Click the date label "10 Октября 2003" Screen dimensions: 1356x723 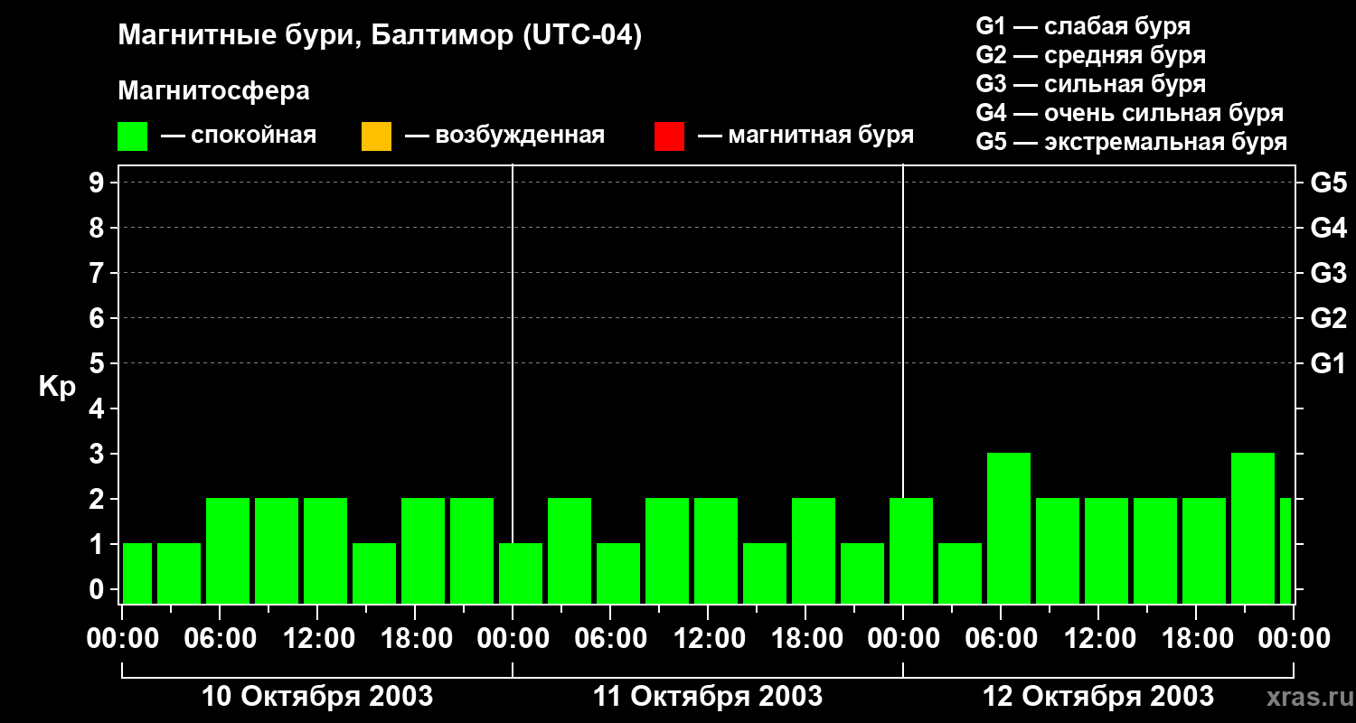(x=317, y=697)
